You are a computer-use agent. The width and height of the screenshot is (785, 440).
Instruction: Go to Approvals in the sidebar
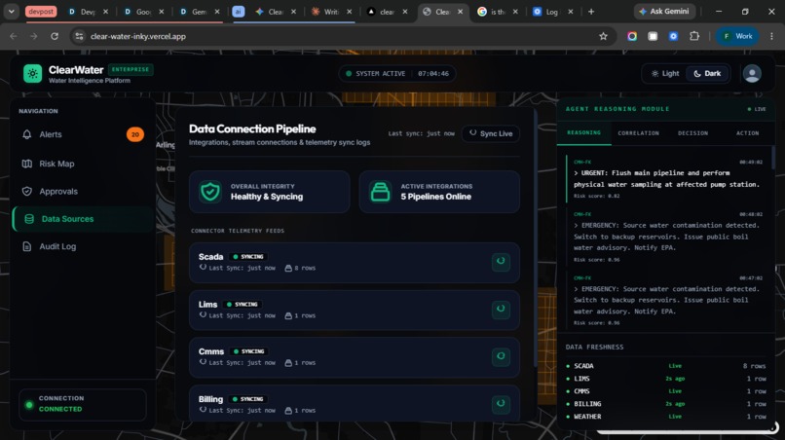(x=82, y=191)
